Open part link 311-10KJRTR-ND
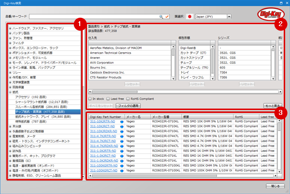290x194 pixels. 102,122
